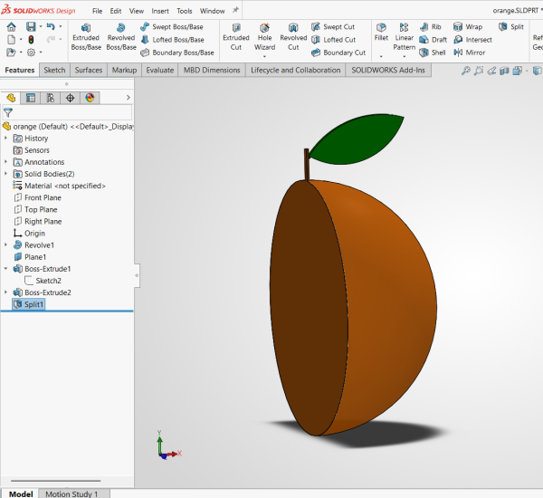Viewport: 543px width, 498px height.
Task: Select the Linear Pattern tool
Action: 404,37
